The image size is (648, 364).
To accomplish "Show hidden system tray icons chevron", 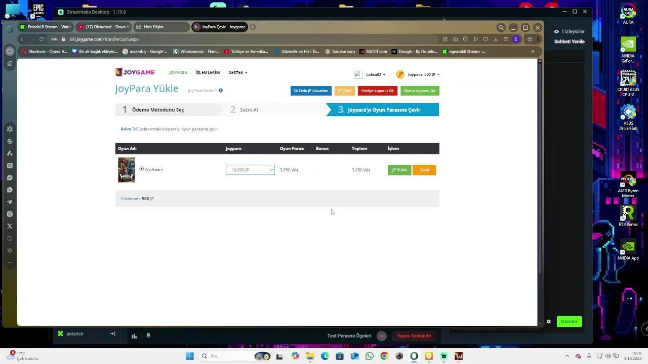I will click(x=567, y=356).
